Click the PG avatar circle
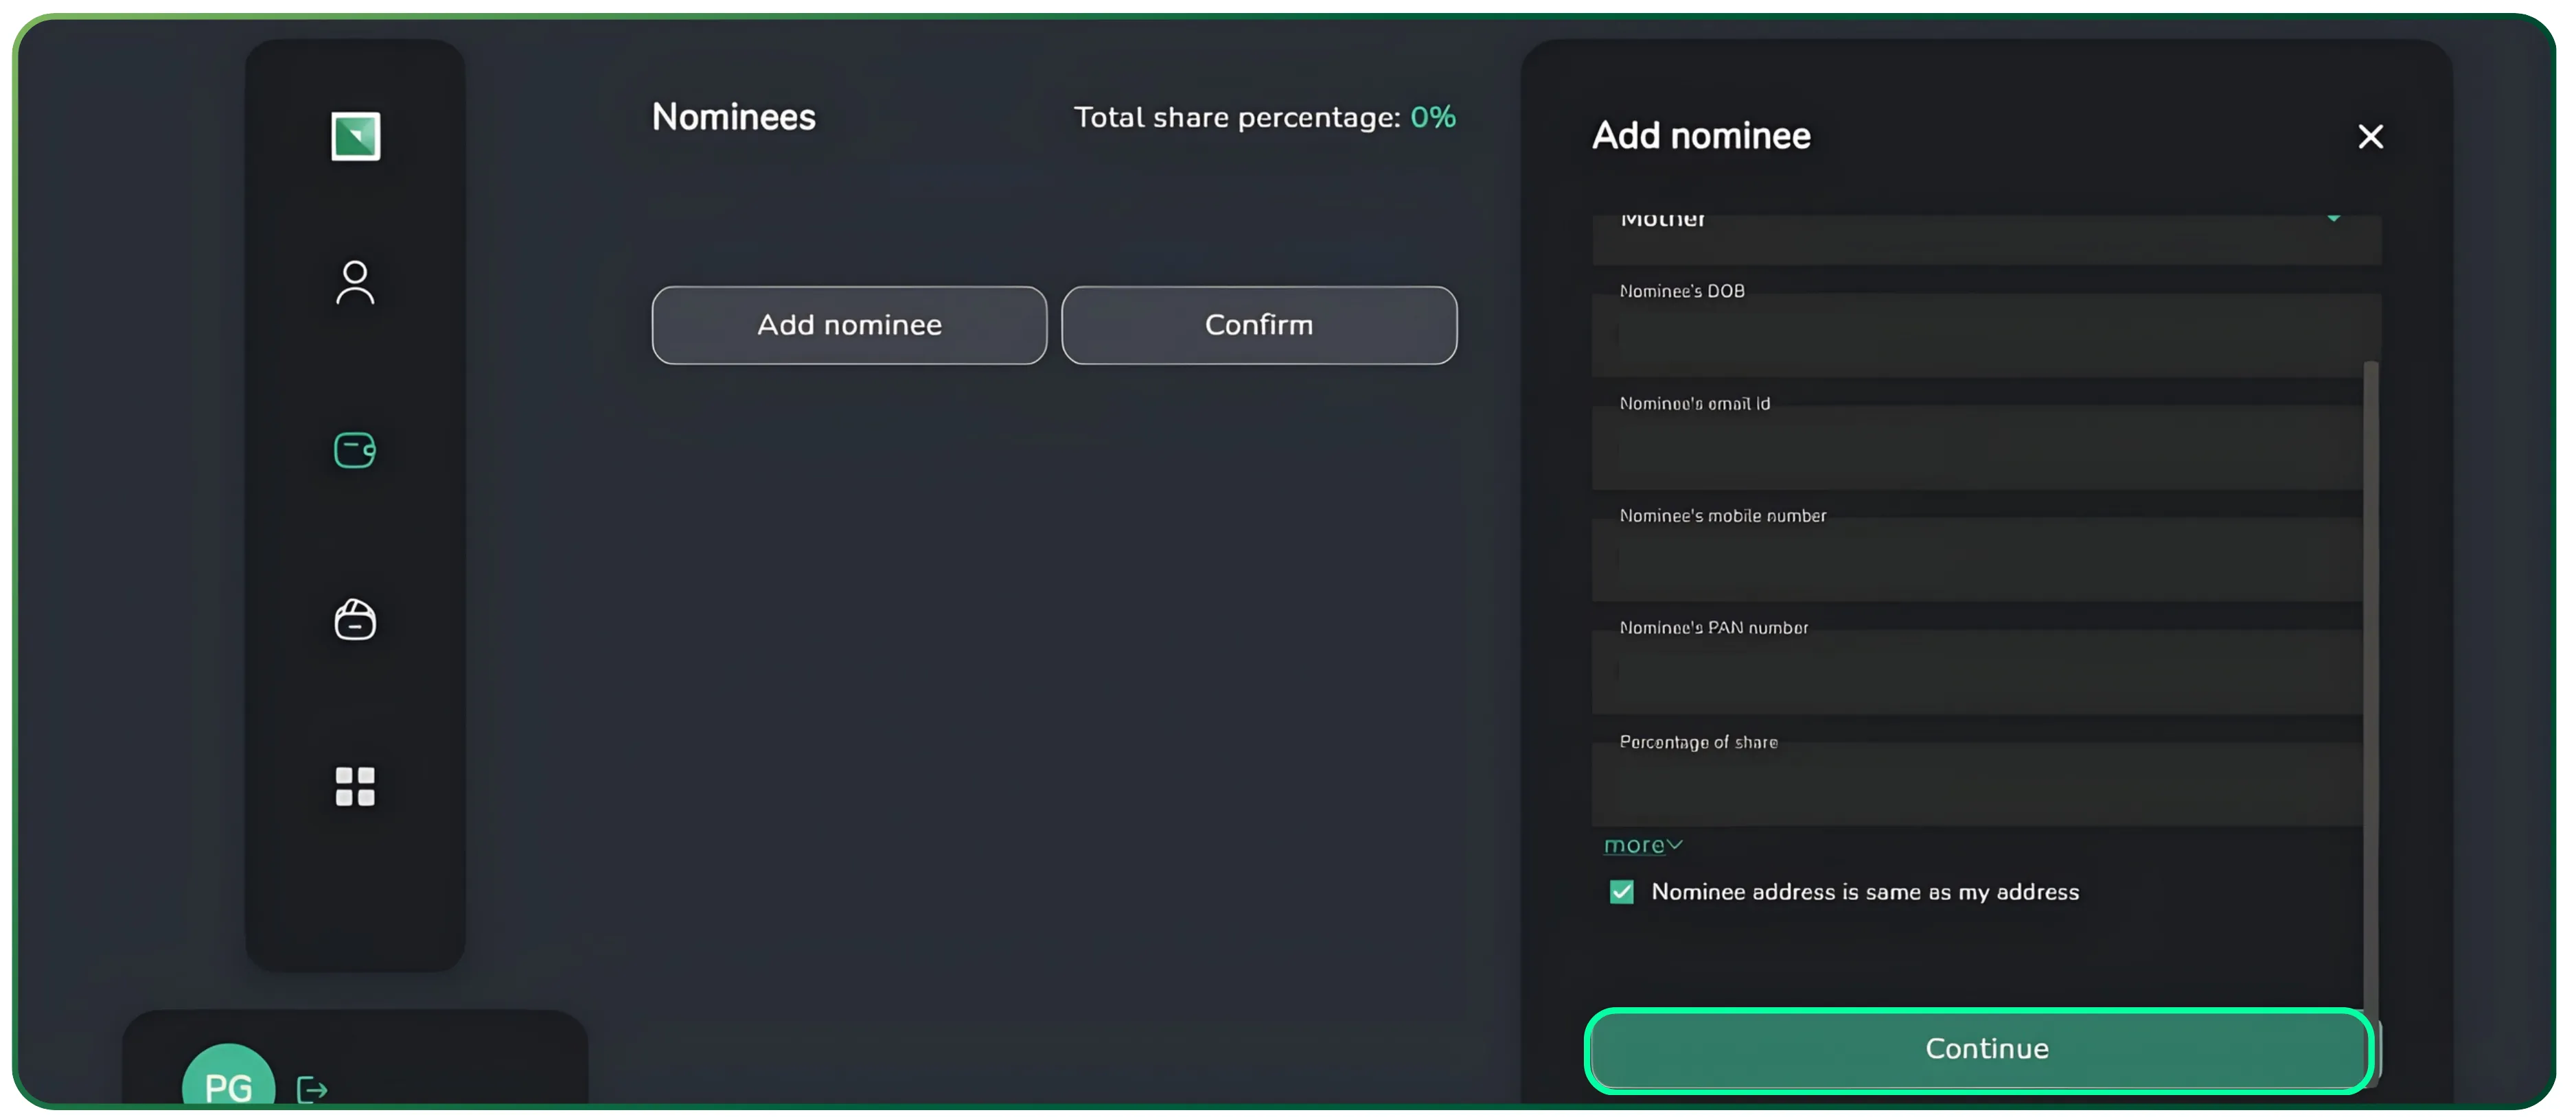This screenshot has height=1117, width=2576. [228, 1084]
